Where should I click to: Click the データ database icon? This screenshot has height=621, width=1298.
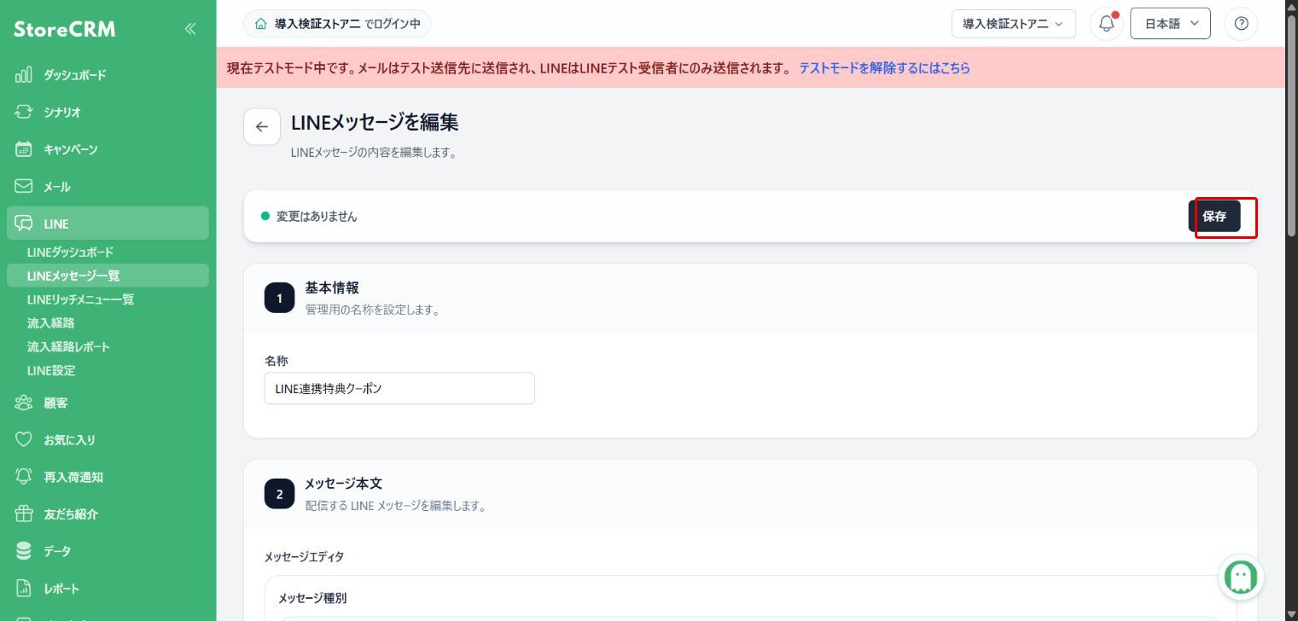tap(24, 551)
